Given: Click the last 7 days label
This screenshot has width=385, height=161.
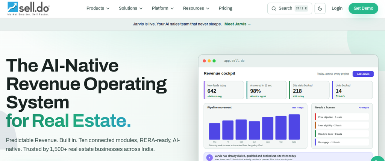Looking at the screenshot, I should click(298, 108).
